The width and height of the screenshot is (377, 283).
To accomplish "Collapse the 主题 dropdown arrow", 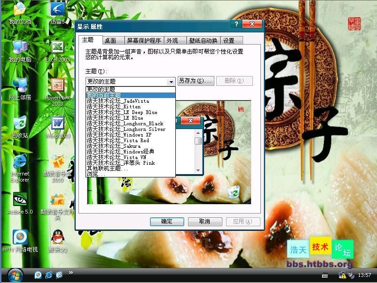I will 171,82.
